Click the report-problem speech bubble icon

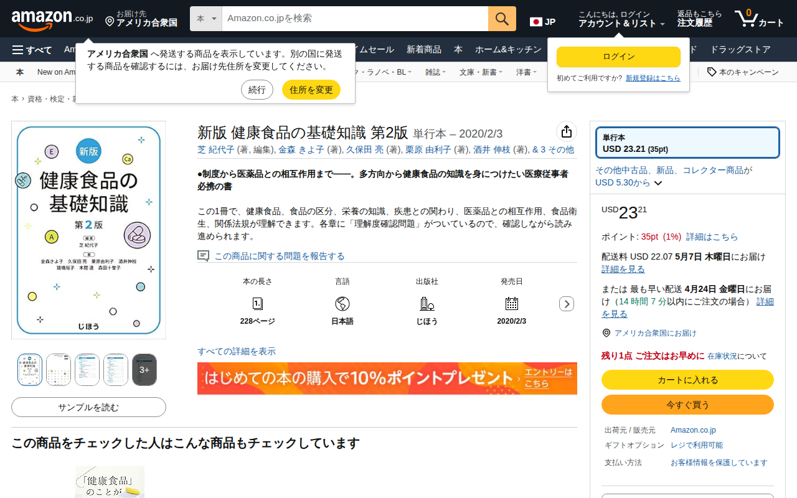coord(203,256)
